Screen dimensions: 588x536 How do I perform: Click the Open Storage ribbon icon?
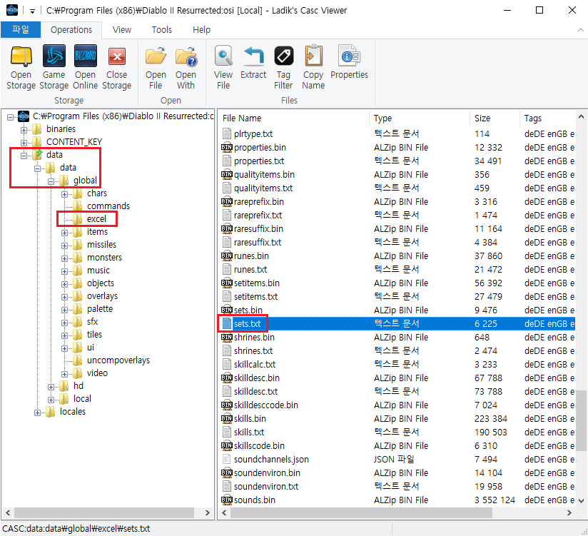click(21, 56)
